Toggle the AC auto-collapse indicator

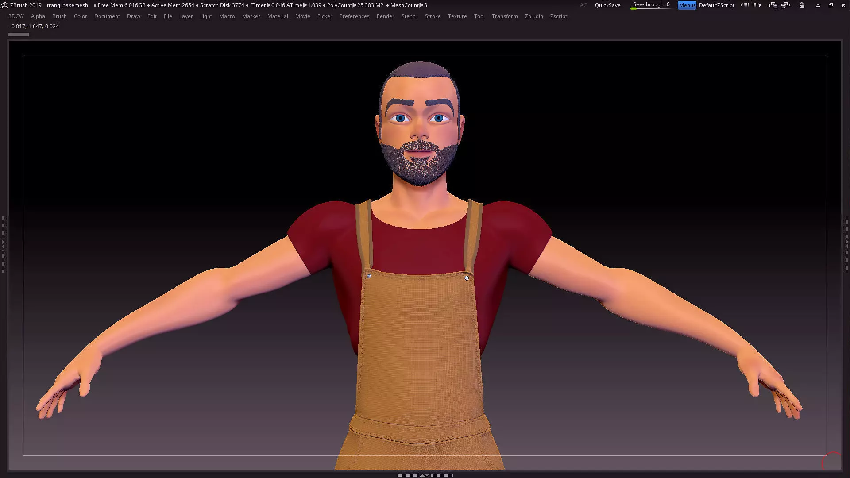coord(583,5)
